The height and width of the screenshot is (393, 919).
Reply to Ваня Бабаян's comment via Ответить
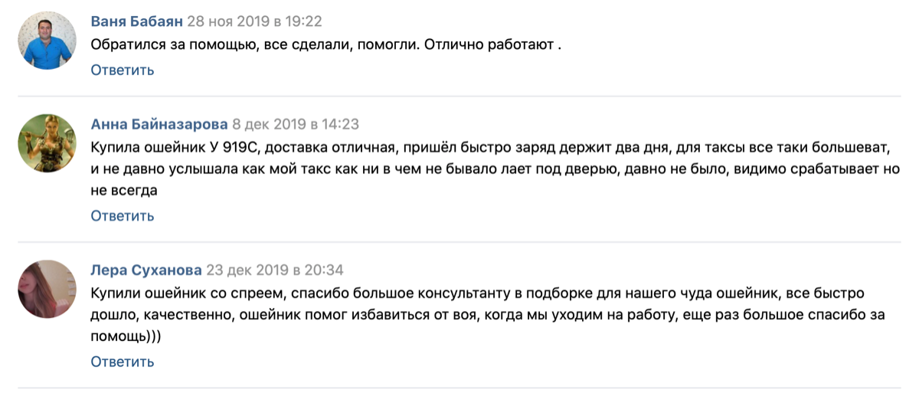(x=123, y=70)
